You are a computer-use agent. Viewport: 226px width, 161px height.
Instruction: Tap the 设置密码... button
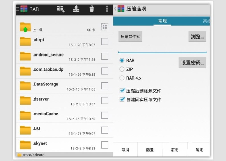click(192, 63)
